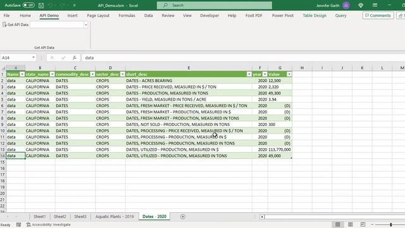
Task: Click cell DATES, NOT SOLD - PRODUCTION
Action: pos(189,124)
